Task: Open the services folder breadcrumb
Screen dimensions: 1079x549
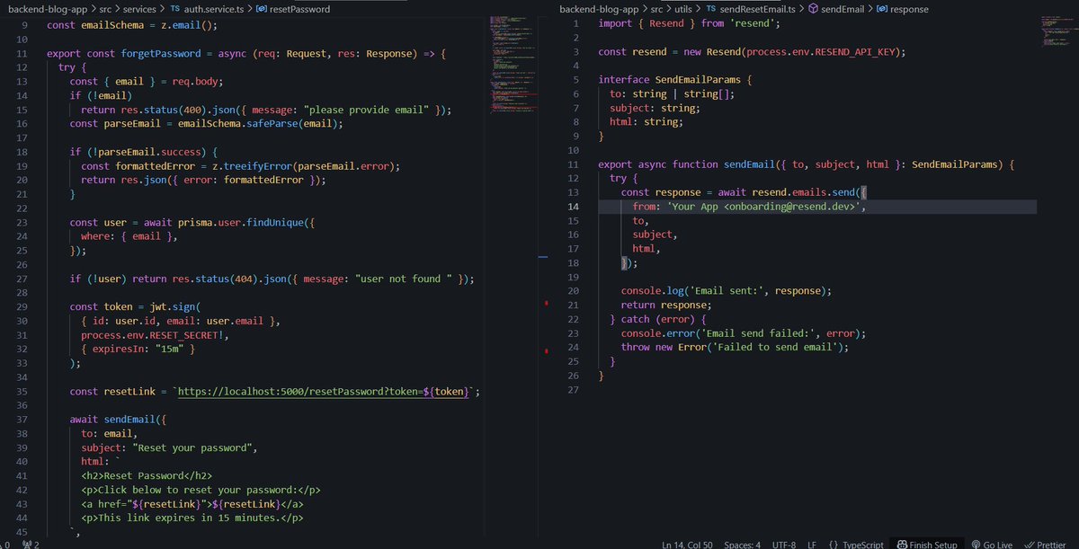Action: (x=141, y=9)
